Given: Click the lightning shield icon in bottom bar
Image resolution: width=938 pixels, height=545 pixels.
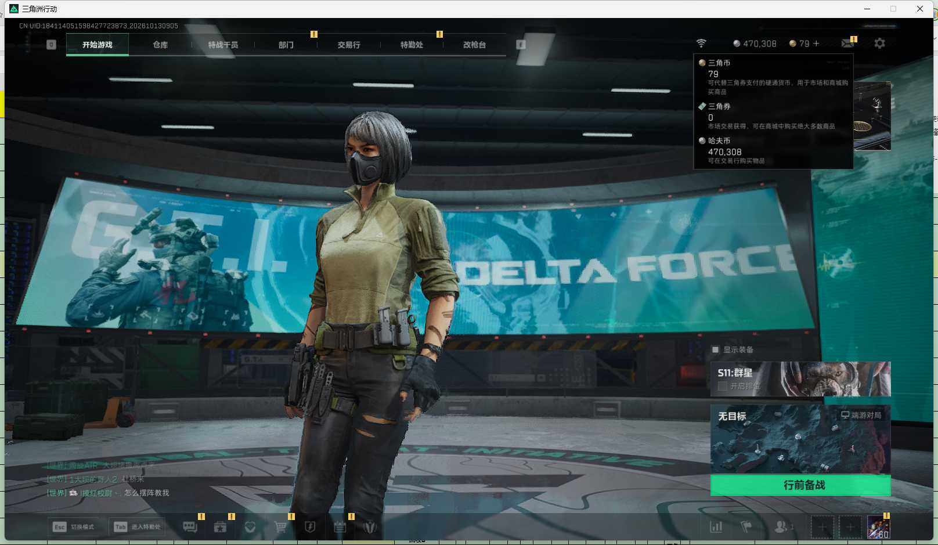Looking at the screenshot, I should tap(310, 527).
